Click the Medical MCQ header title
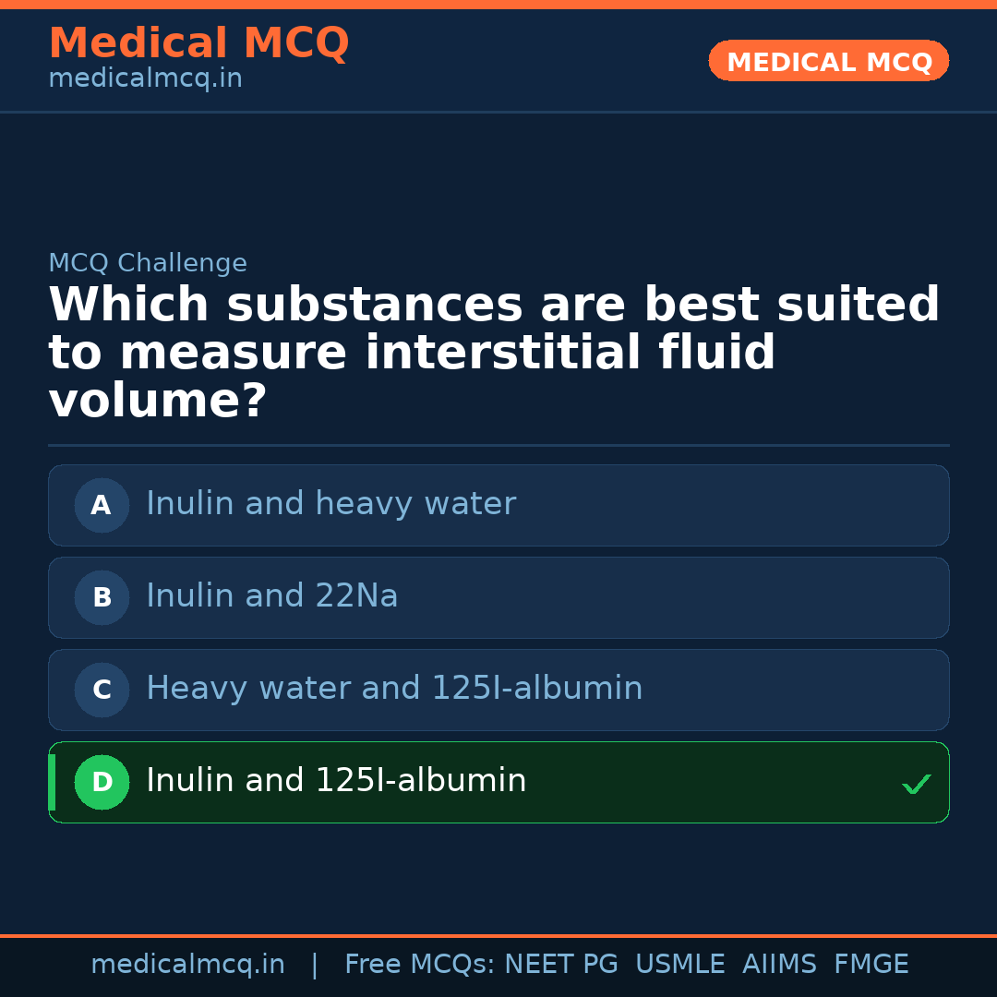The image size is (997, 997). coord(198,43)
